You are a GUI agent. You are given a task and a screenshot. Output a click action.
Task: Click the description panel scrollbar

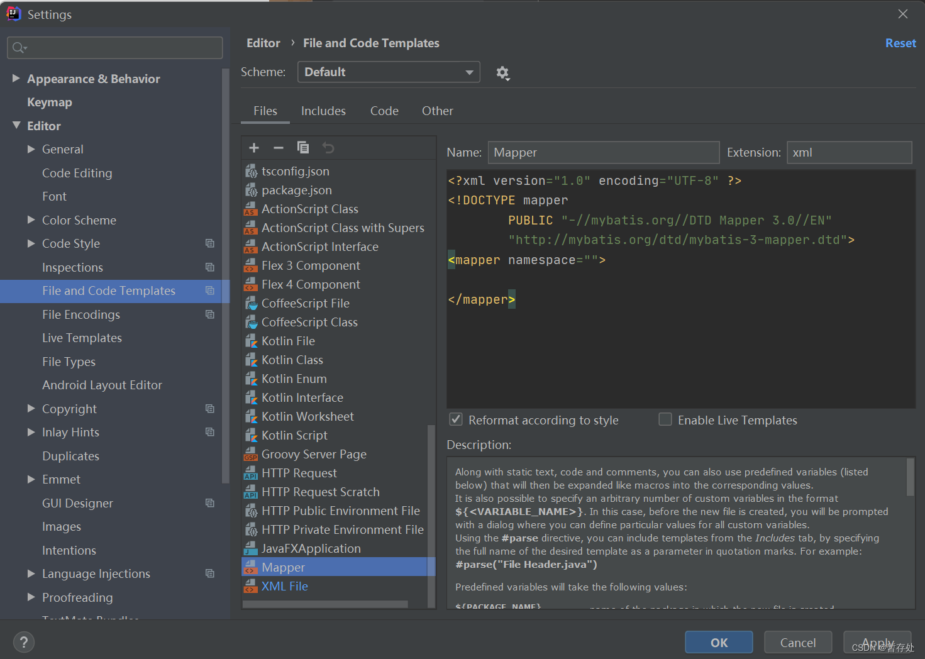(911, 478)
